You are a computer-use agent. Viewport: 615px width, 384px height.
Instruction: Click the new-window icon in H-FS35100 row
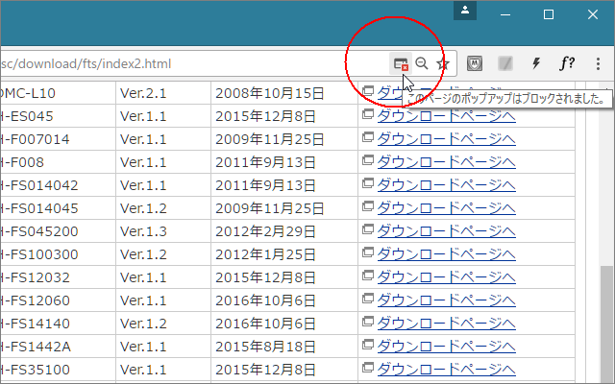367,368
